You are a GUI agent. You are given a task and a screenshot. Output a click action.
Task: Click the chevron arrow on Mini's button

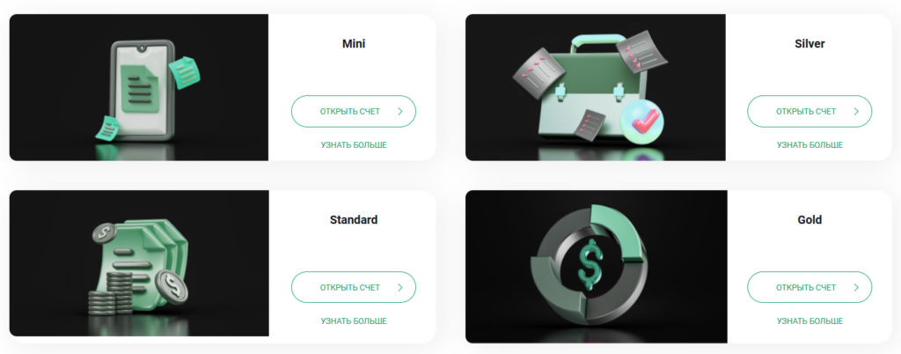(x=400, y=112)
